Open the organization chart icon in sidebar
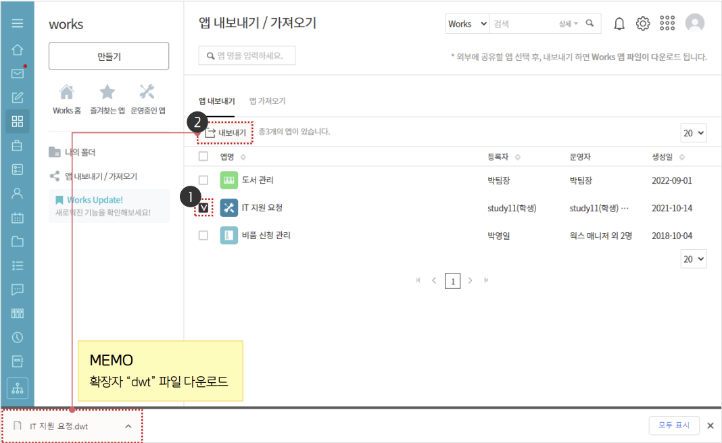722x443 pixels. (x=18, y=388)
